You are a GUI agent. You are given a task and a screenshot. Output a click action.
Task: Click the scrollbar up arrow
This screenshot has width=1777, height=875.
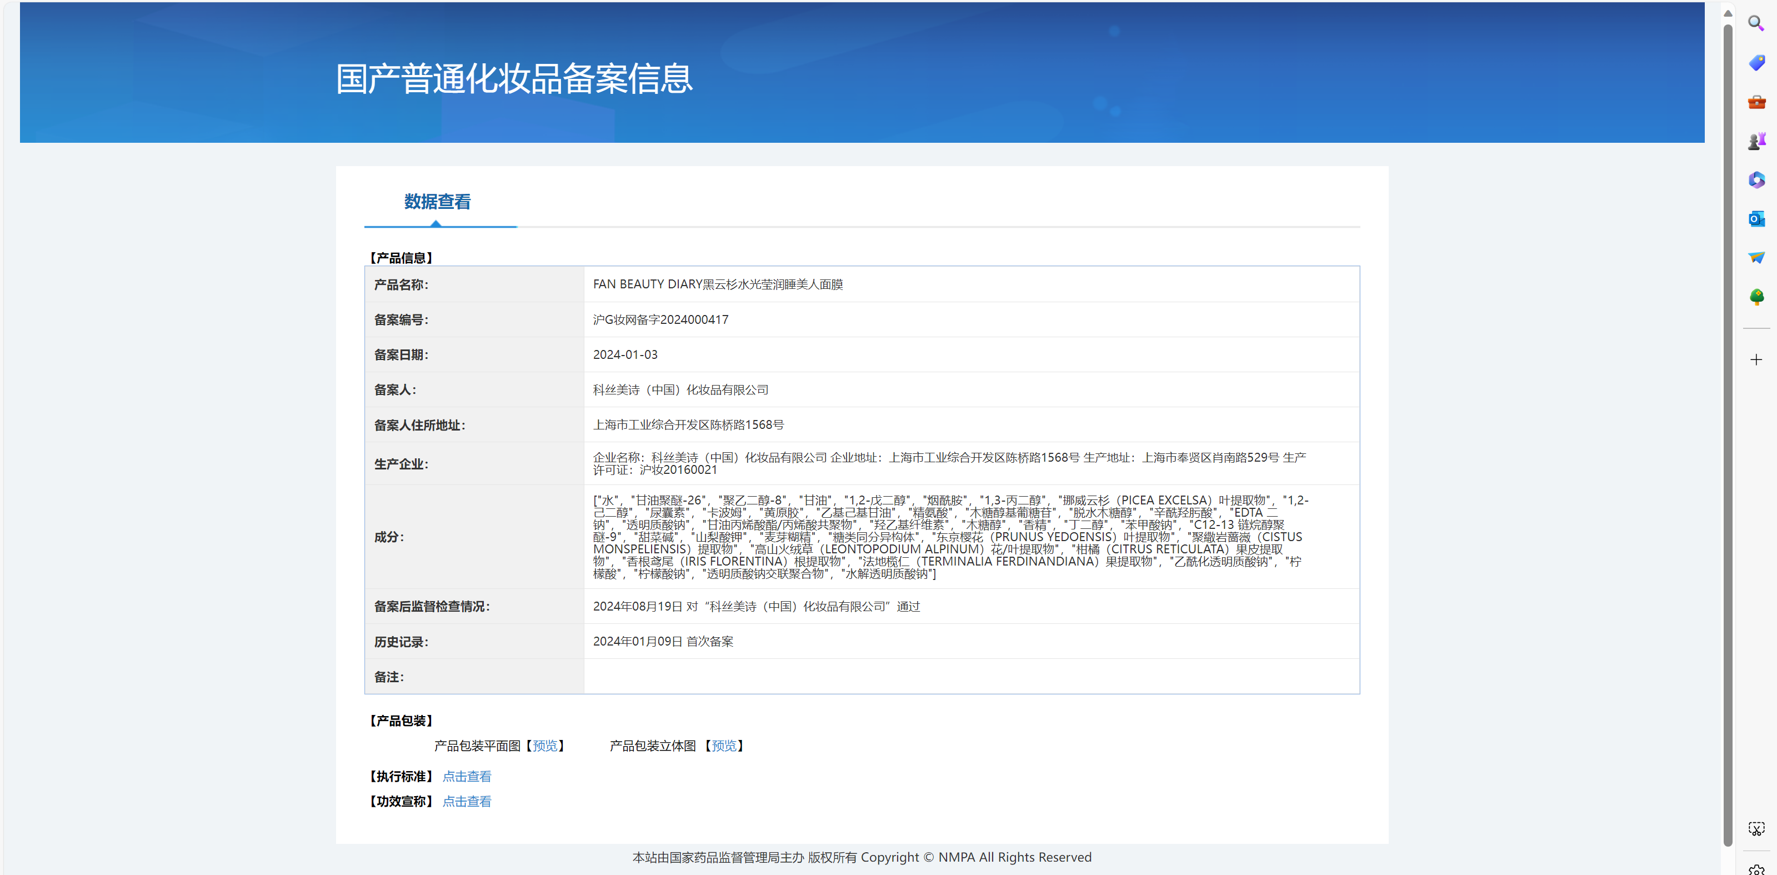click(x=1728, y=12)
